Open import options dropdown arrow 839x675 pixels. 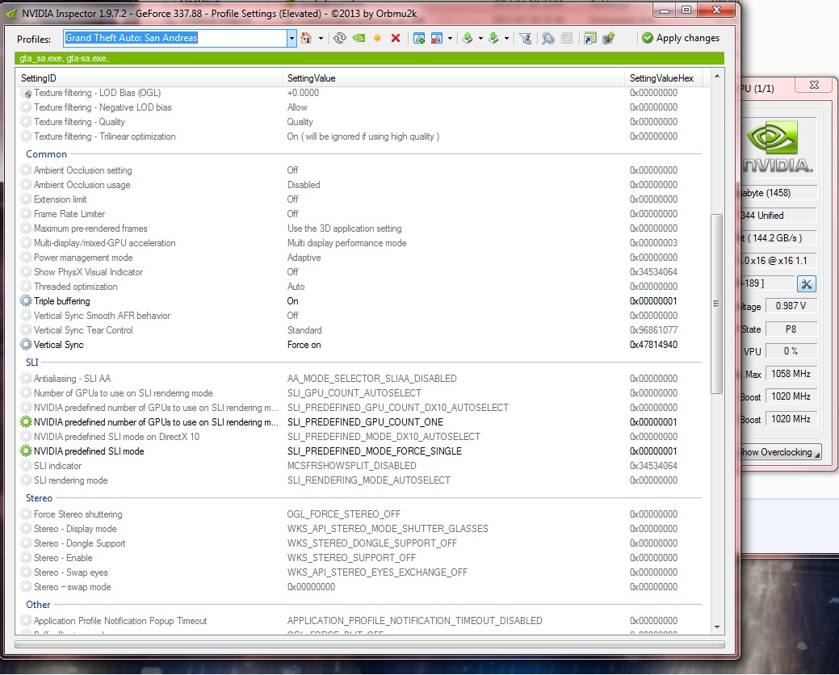[x=507, y=39]
